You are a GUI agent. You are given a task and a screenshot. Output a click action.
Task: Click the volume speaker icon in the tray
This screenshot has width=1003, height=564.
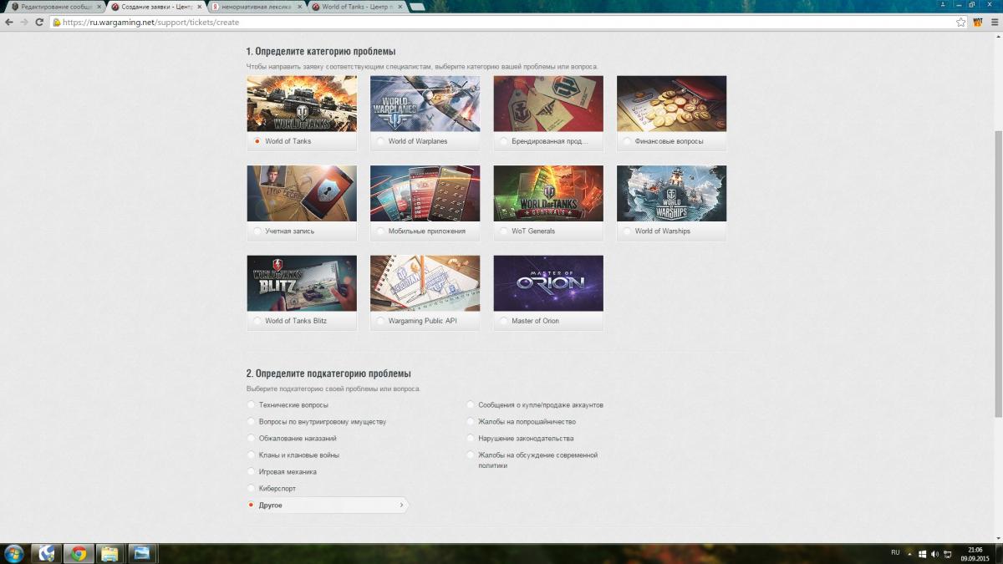(934, 553)
